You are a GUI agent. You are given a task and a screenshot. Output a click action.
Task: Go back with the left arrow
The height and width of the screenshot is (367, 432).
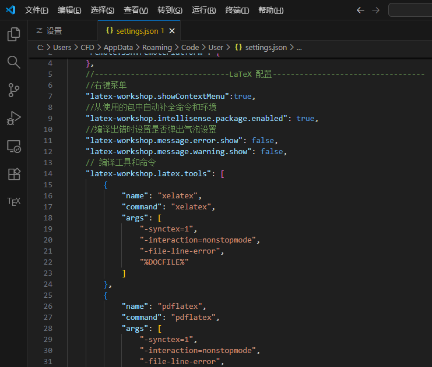tap(360, 10)
